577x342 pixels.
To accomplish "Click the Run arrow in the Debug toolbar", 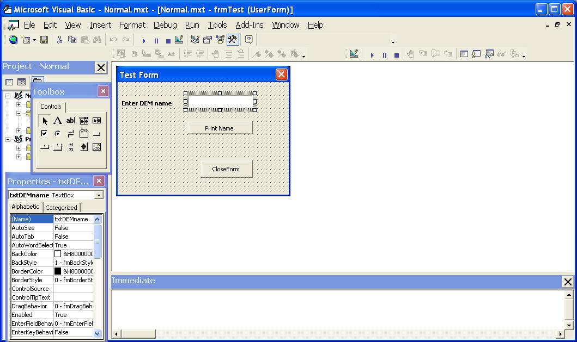I will (x=372, y=55).
